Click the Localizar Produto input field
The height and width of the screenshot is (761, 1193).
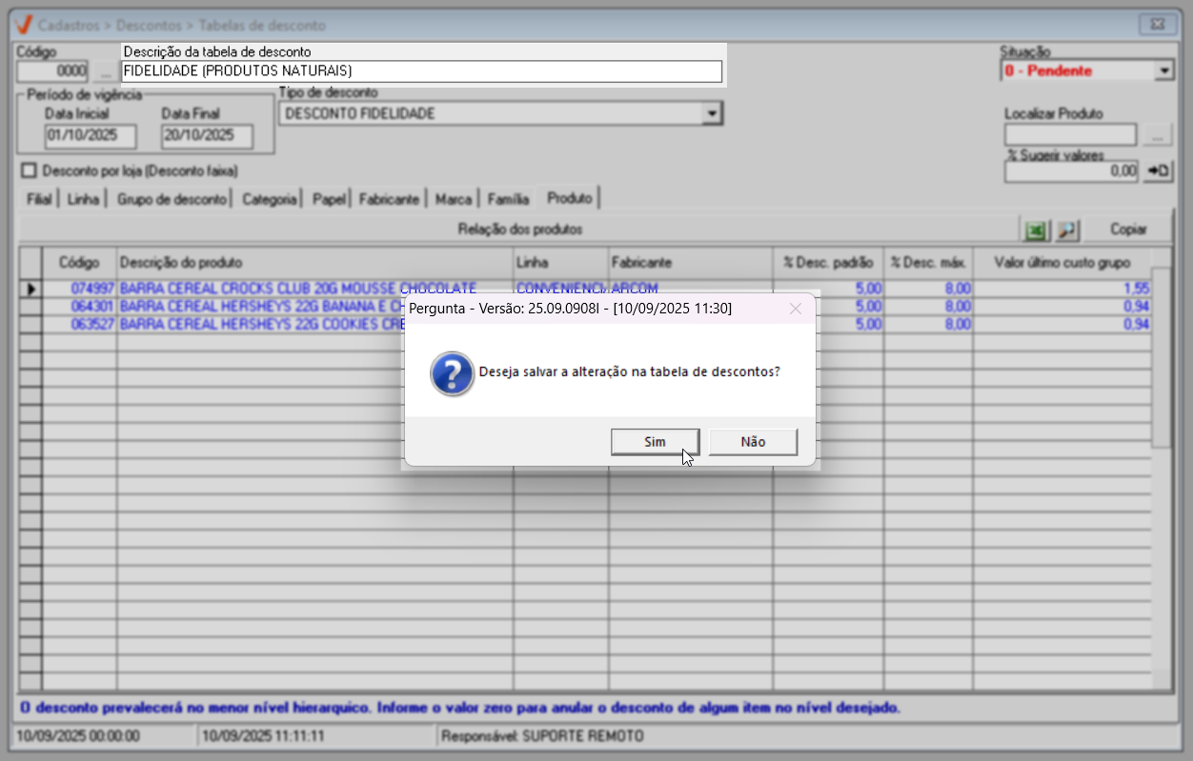(x=1071, y=134)
